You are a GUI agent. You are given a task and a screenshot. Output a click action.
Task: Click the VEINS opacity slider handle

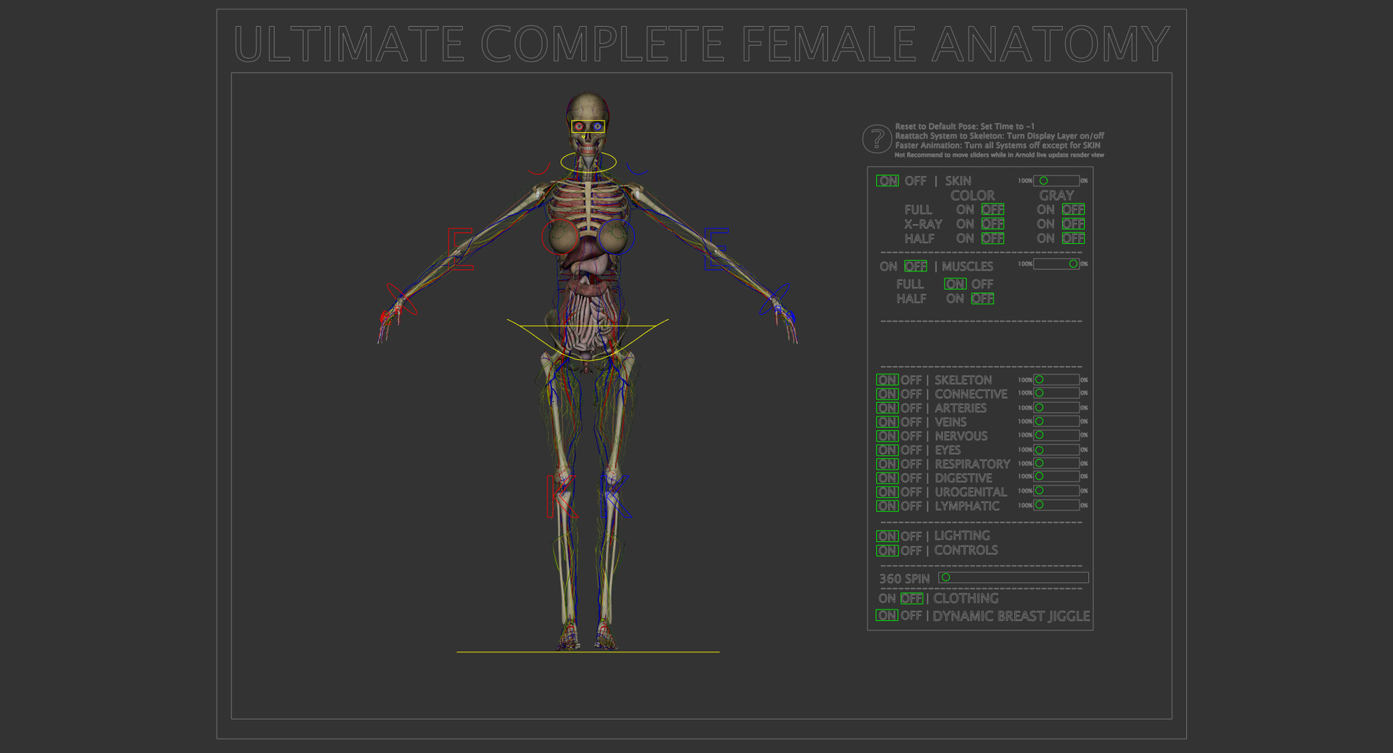[x=1039, y=421]
